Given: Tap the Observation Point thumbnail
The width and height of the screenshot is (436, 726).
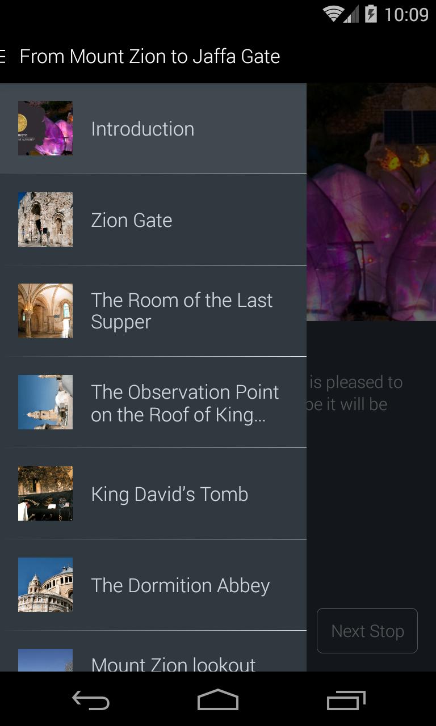Looking at the screenshot, I should [45, 402].
